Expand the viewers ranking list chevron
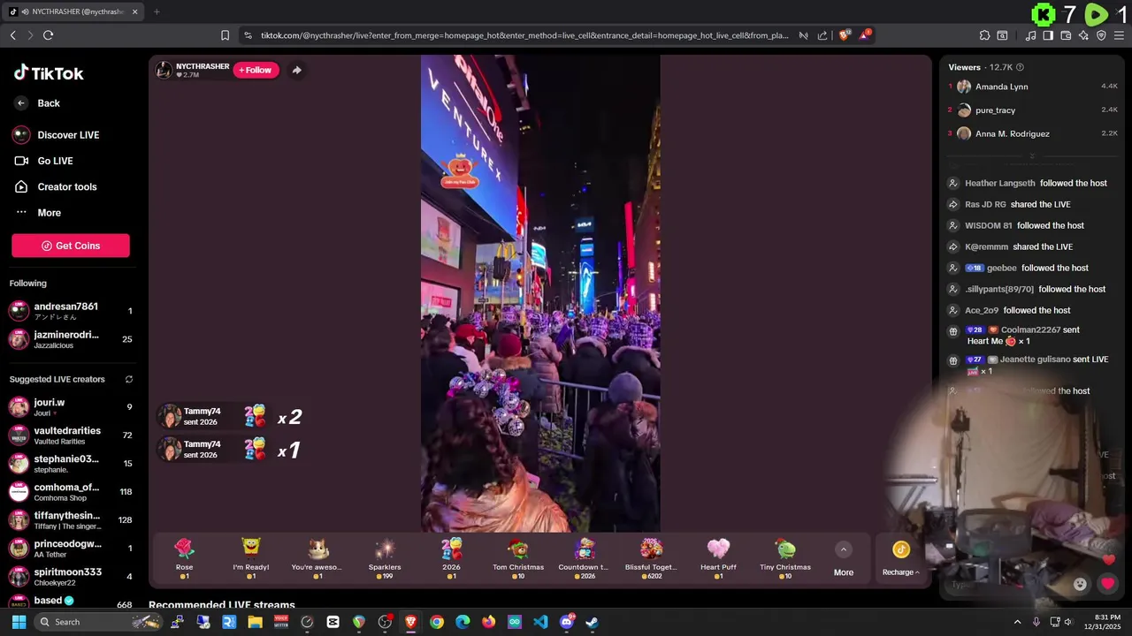 point(1031,155)
